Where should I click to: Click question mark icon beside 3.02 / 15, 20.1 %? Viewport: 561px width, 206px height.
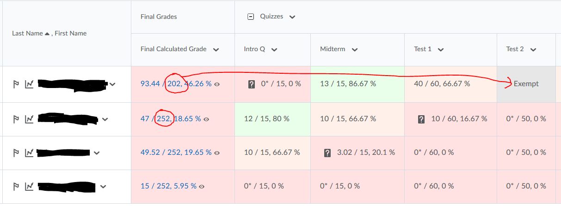pyautogui.click(x=327, y=153)
